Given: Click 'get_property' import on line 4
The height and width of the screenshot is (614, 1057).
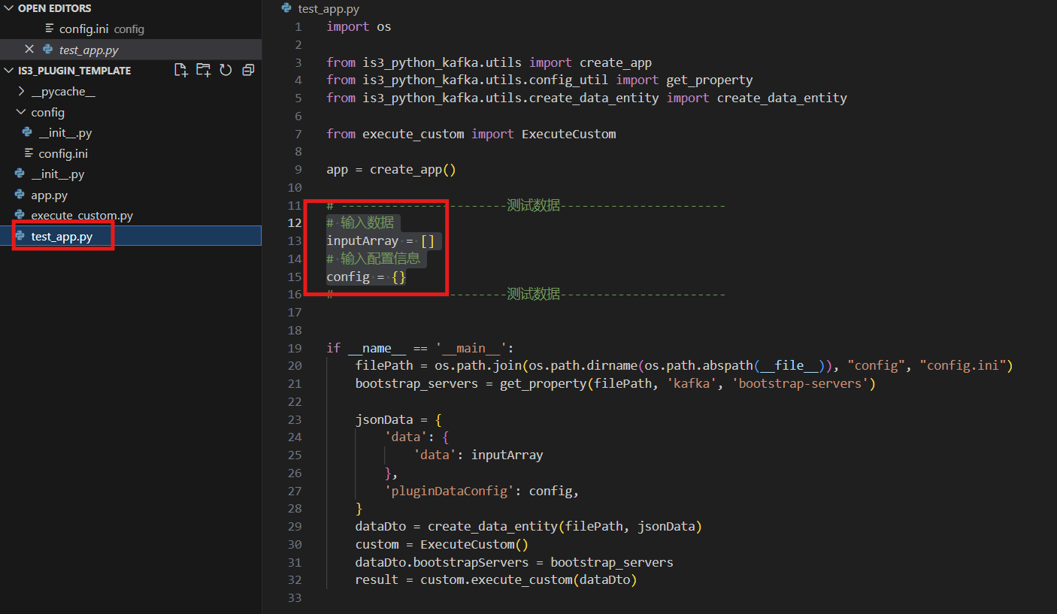Looking at the screenshot, I should 710,80.
